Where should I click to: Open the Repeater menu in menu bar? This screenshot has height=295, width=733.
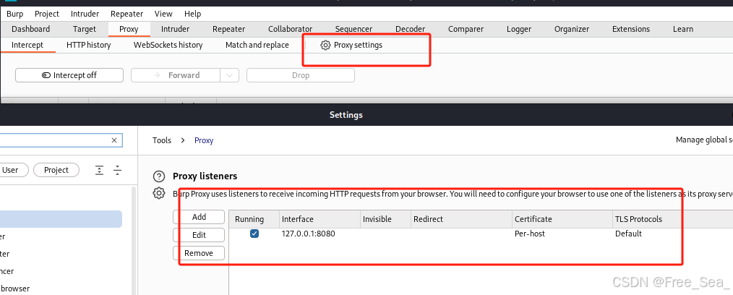coord(127,14)
